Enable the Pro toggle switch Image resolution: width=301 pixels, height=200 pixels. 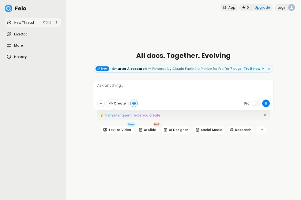[x=256, y=103]
